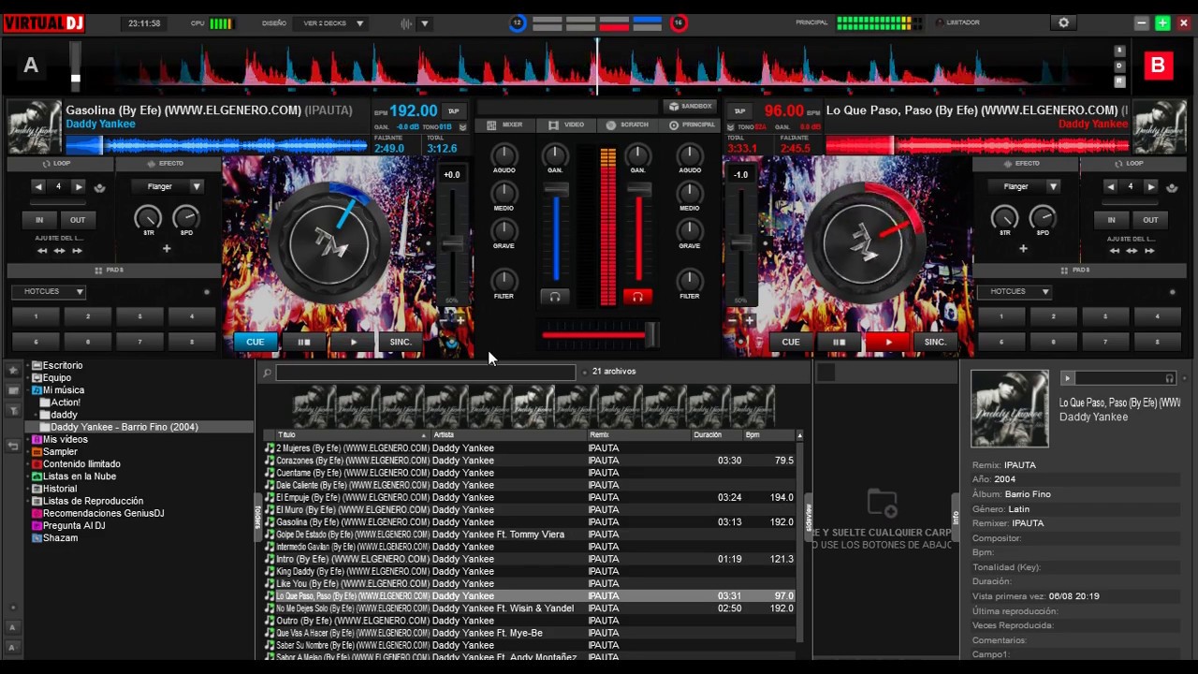This screenshot has height=674, width=1198.
Task: Click the deck B loop double-size right arrow
Action: (x=1150, y=186)
